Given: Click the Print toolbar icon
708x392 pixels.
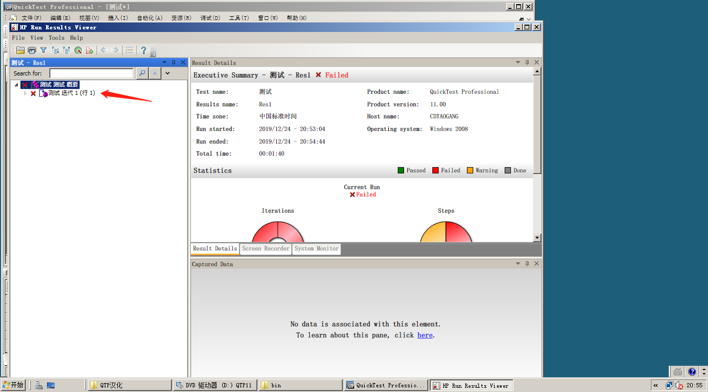Looking at the screenshot, I should 32,50.
